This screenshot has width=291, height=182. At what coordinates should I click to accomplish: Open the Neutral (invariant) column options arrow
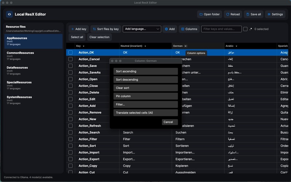(145, 46)
